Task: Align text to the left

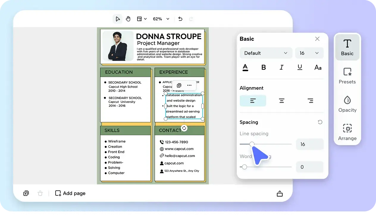Action: coord(253,101)
